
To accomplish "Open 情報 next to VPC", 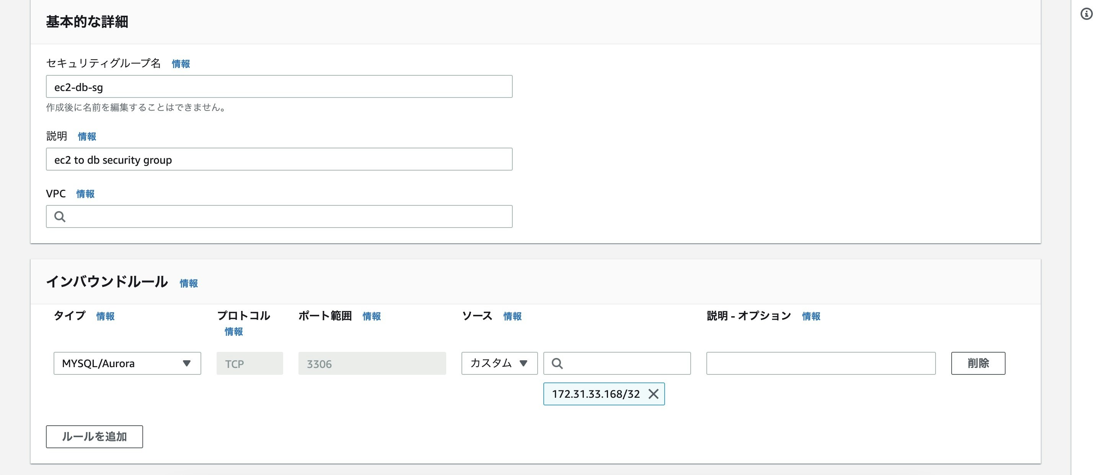I will click(x=85, y=194).
